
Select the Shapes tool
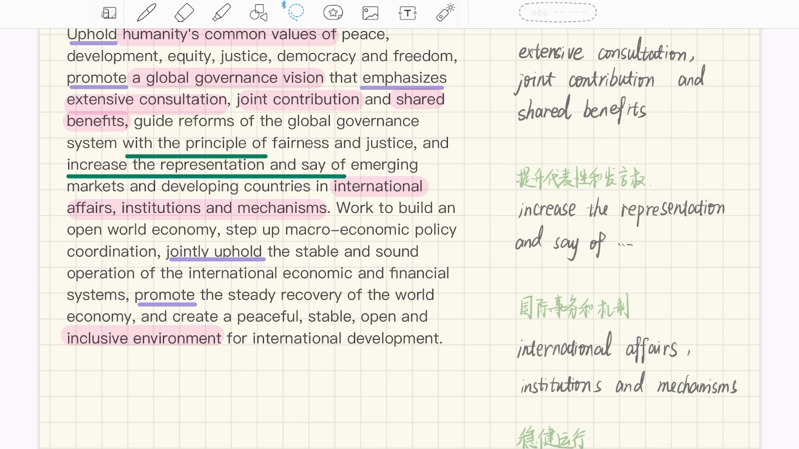[259, 13]
